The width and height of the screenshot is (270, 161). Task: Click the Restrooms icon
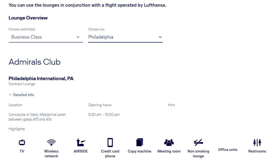point(257,143)
